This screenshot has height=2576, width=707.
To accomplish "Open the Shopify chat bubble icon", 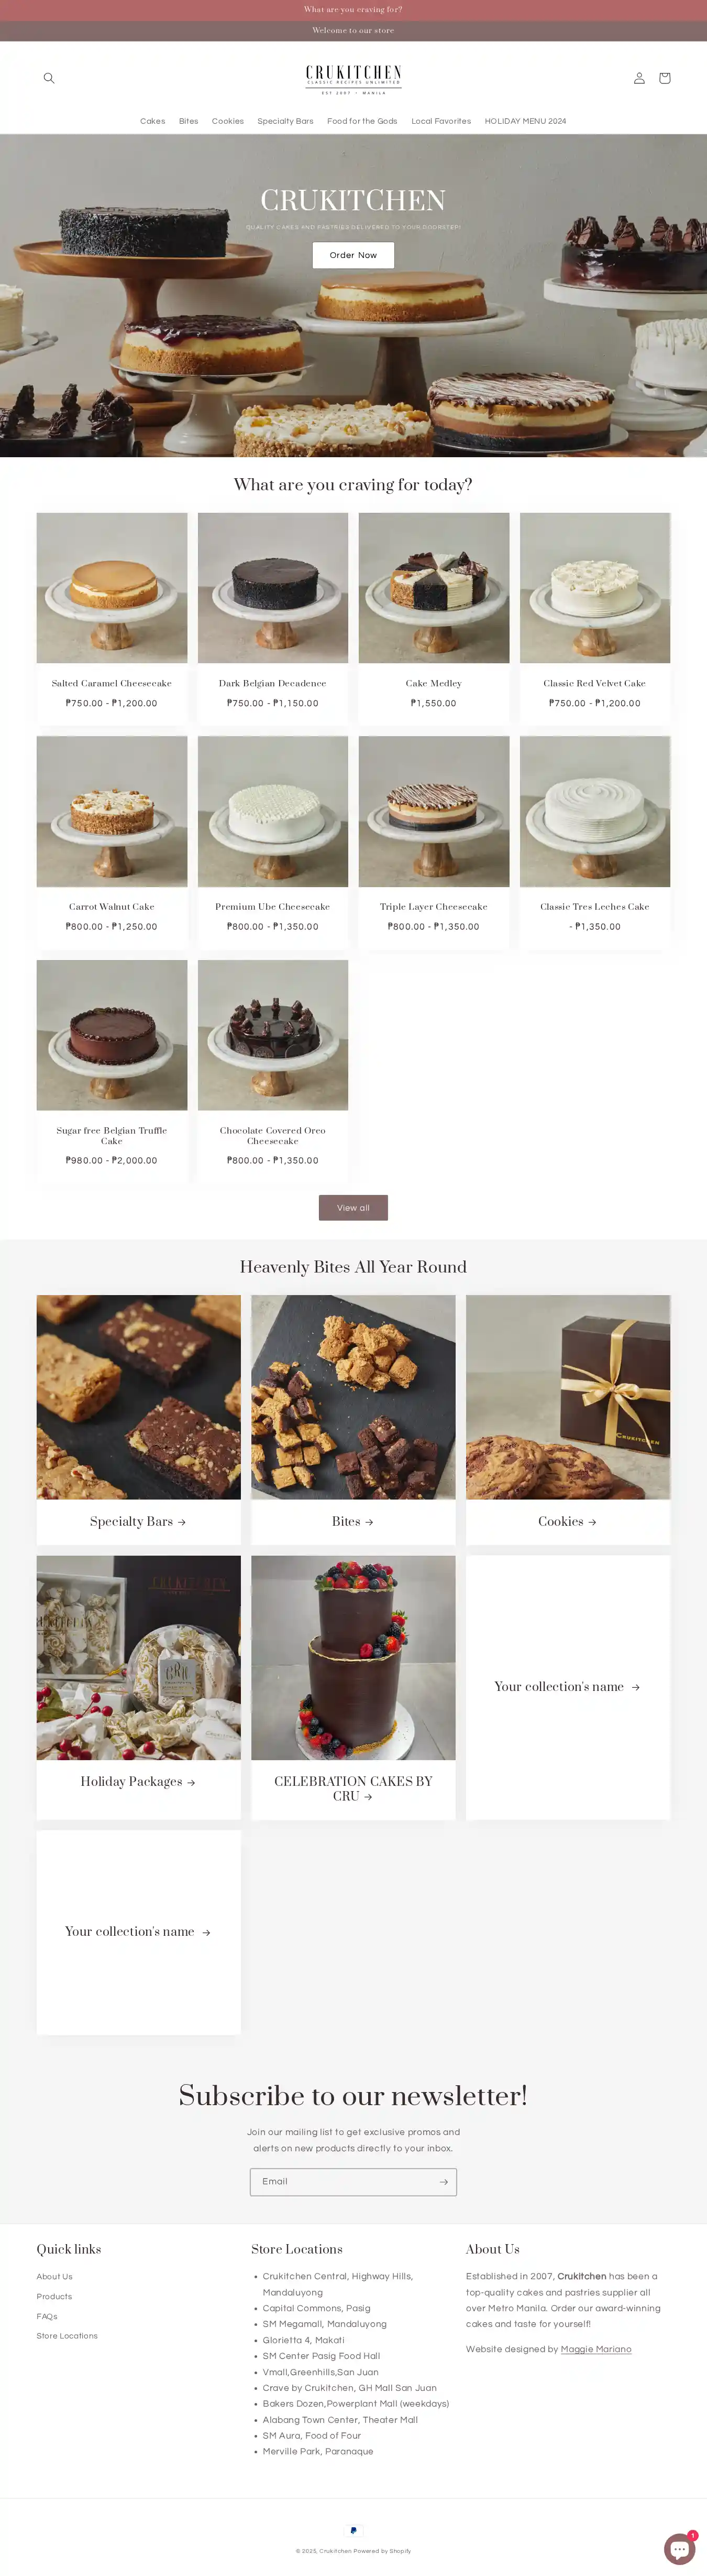I will 680,2549.
